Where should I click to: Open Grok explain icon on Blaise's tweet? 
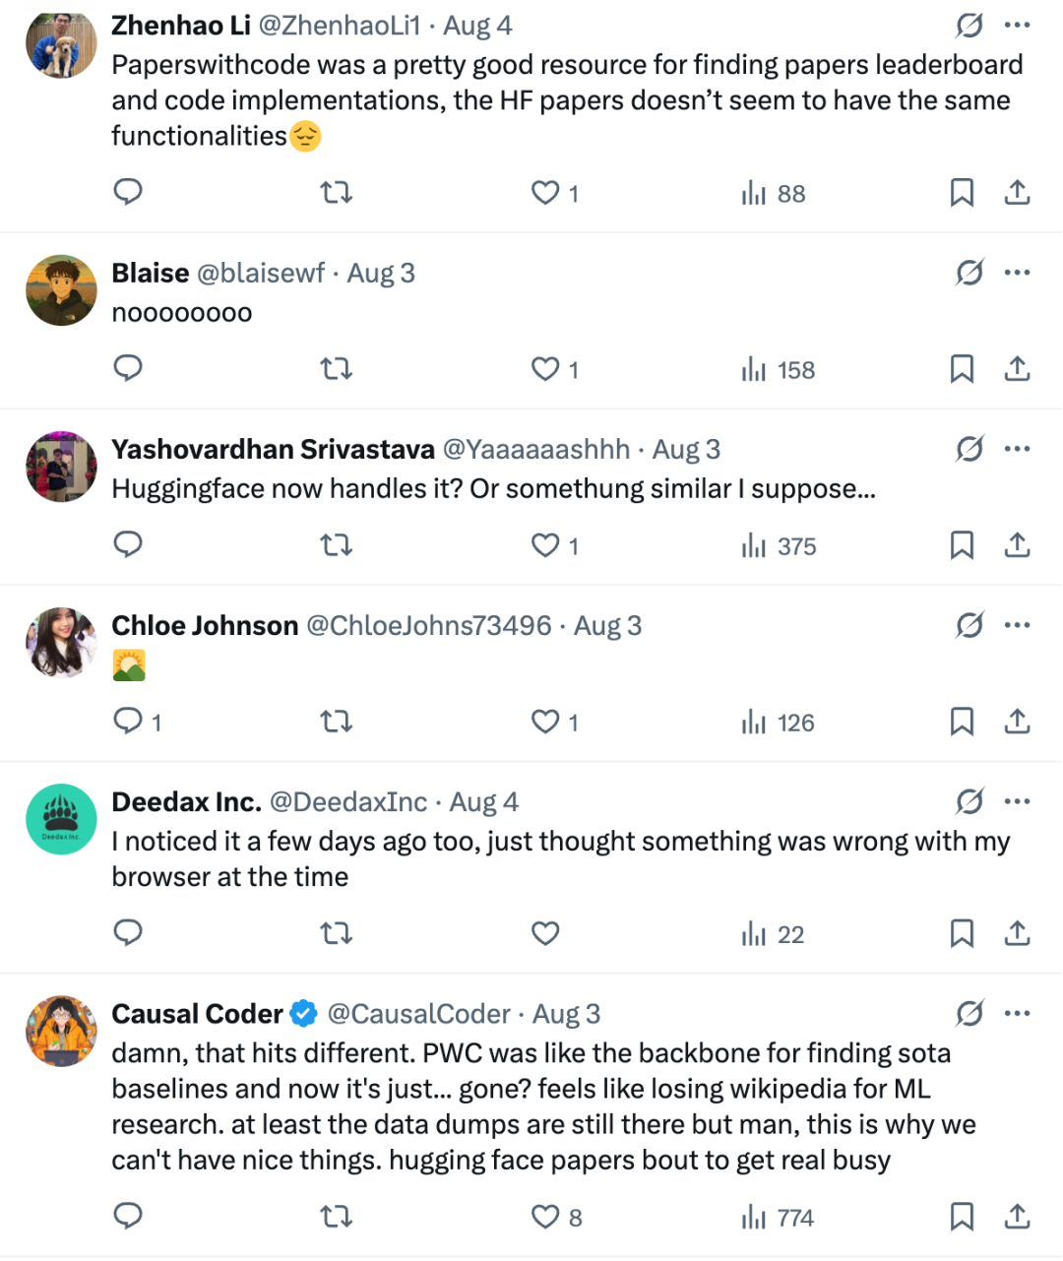tap(969, 273)
